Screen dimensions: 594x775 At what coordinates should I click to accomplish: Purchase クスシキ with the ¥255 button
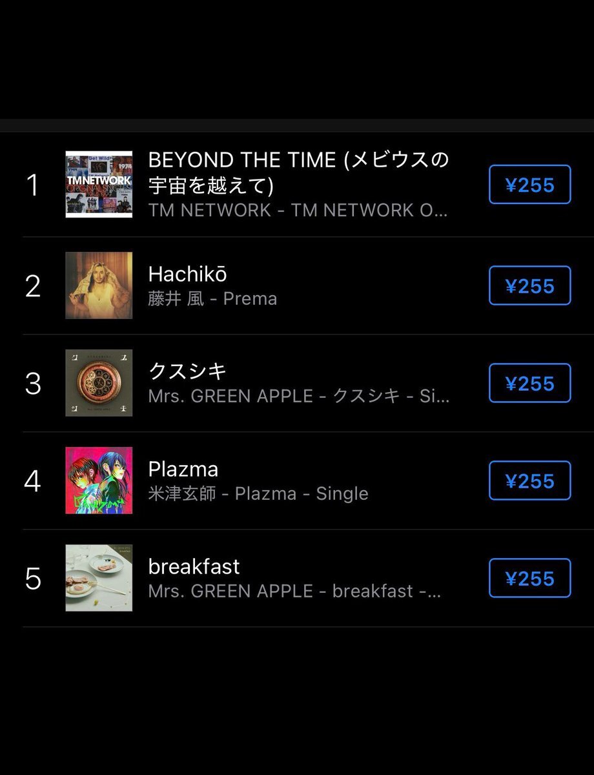coord(530,383)
